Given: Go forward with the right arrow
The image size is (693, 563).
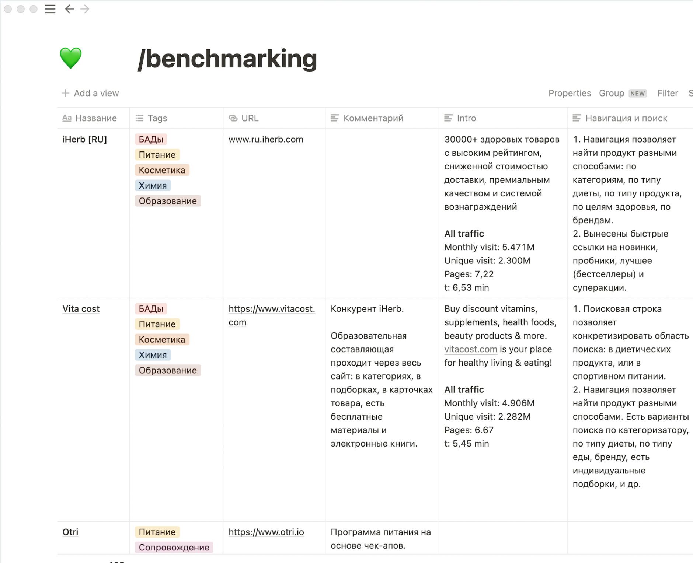Looking at the screenshot, I should (85, 9).
